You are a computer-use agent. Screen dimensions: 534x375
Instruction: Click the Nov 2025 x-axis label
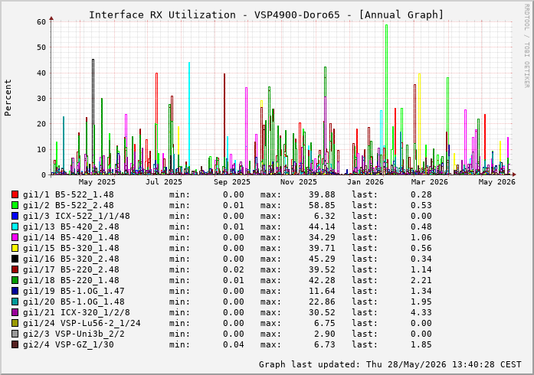tap(299, 182)
